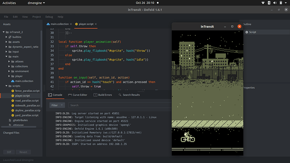
Task: Click the .gitattributes file icon
Action: (10, 120)
